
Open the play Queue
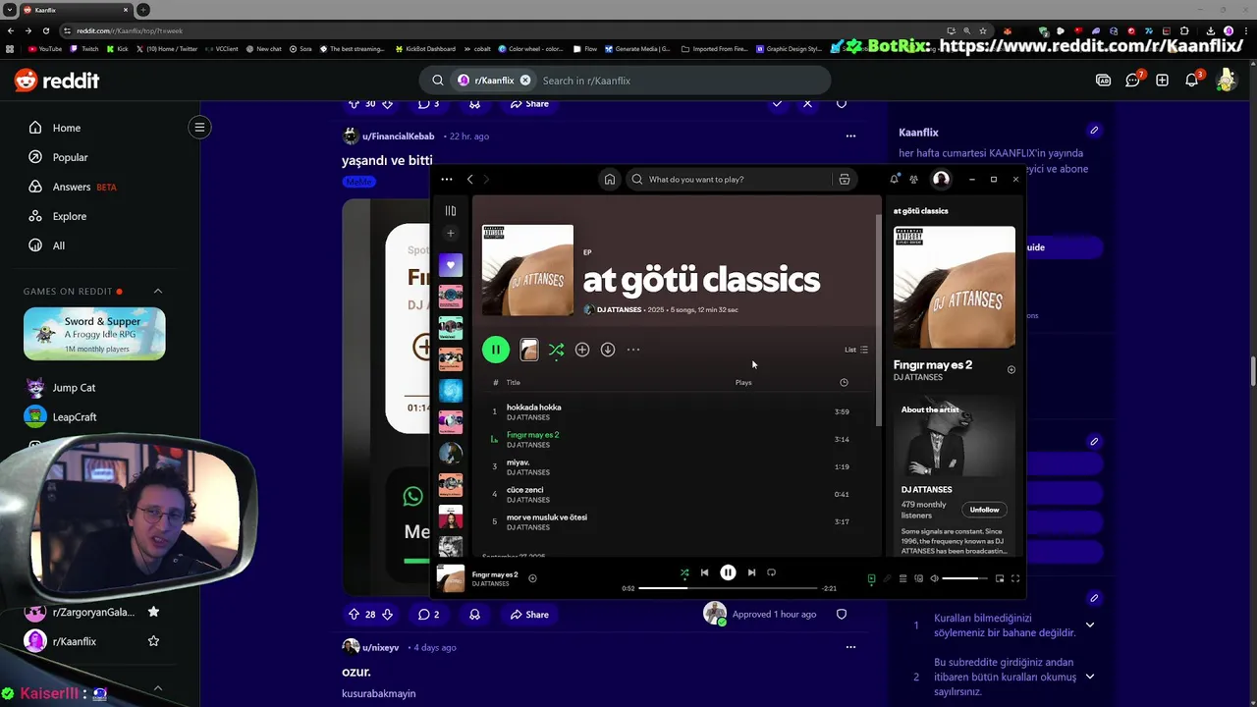tap(902, 579)
